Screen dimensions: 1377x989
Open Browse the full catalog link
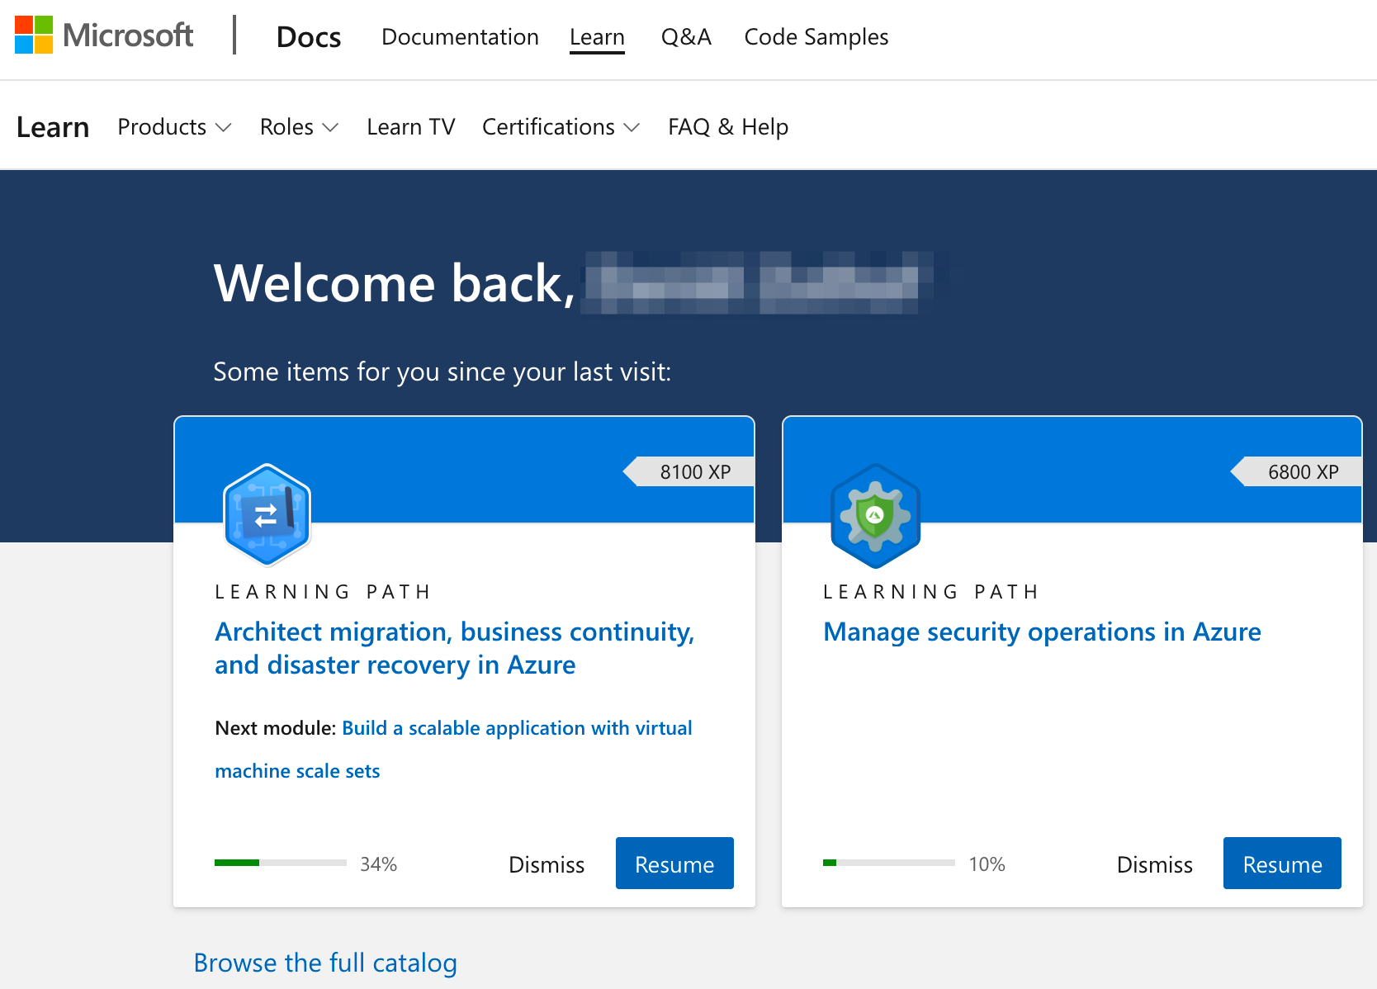coord(325,963)
